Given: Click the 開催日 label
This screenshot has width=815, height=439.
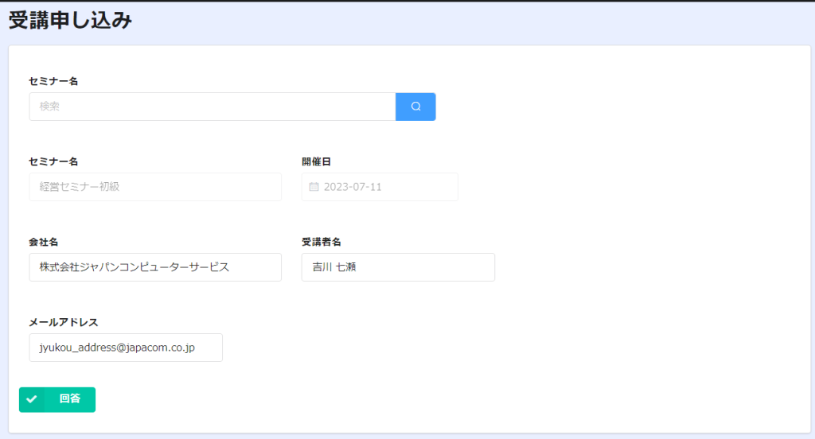Looking at the screenshot, I should tap(316, 161).
